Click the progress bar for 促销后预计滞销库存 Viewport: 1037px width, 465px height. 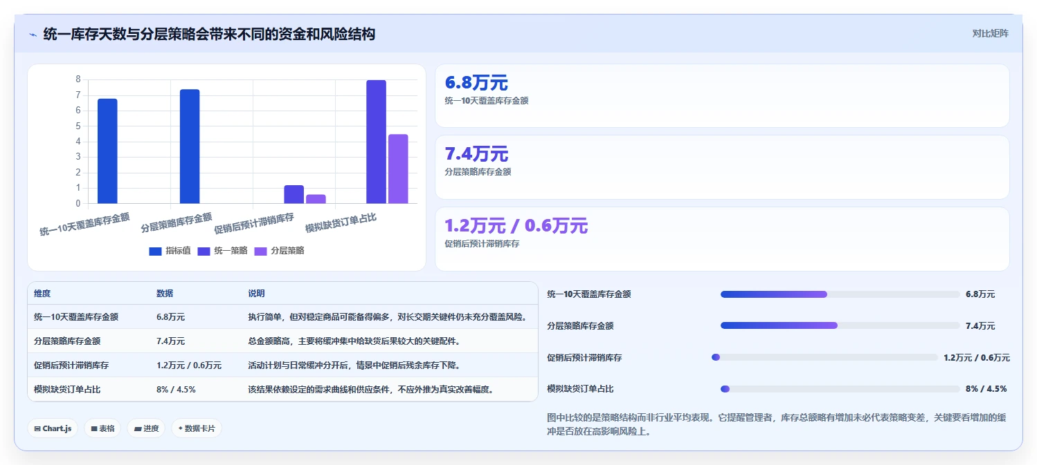tap(824, 357)
